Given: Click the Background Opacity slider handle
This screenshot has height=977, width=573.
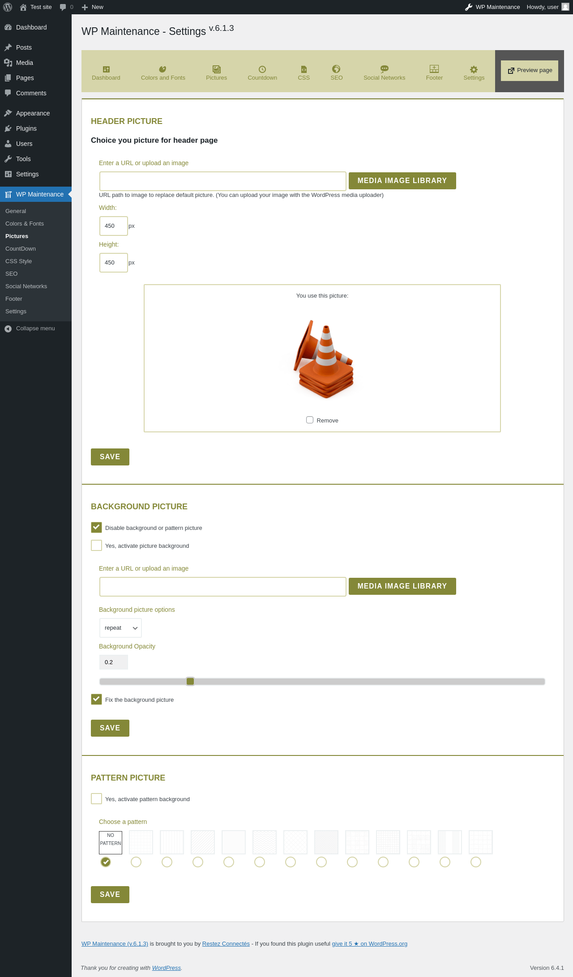Looking at the screenshot, I should pos(190,681).
